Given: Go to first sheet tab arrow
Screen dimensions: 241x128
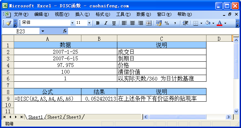Looking at the screenshot, I should (4, 117).
